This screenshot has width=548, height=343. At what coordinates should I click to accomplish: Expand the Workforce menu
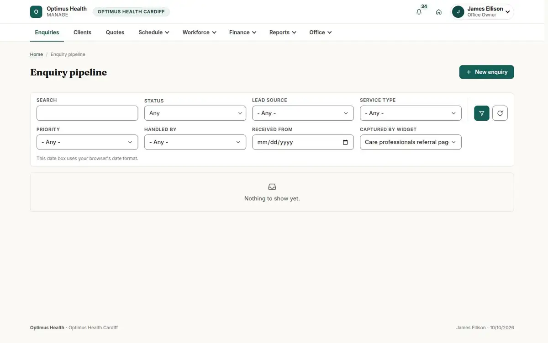tap(199, 32)
